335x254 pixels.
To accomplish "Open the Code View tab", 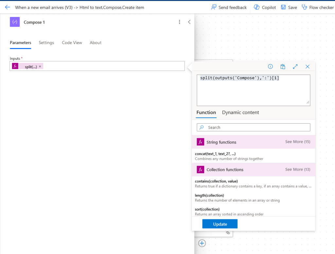I will 72,43.
